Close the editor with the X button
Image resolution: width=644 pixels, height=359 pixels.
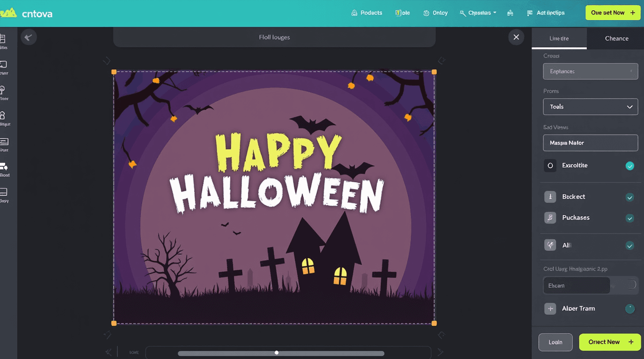(x=516, y=37)
